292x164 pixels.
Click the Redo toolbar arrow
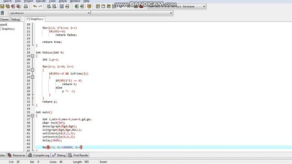point(40,6)
